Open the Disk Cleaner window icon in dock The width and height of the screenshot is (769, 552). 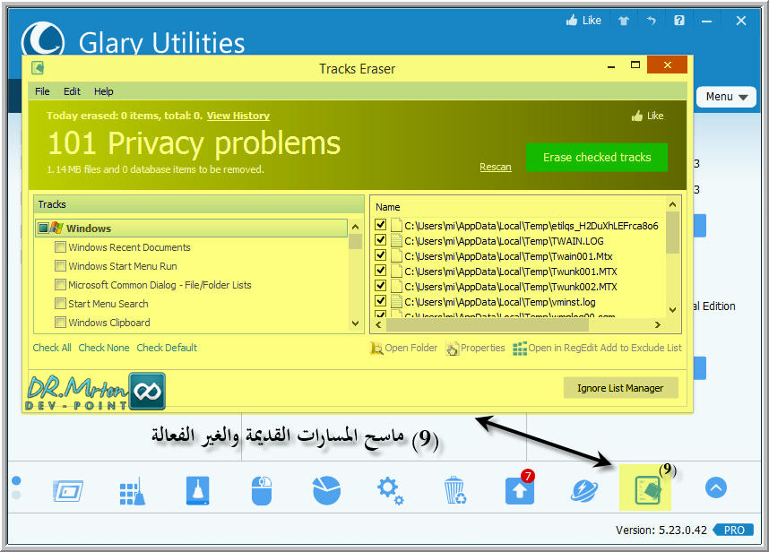pos(68,491)
